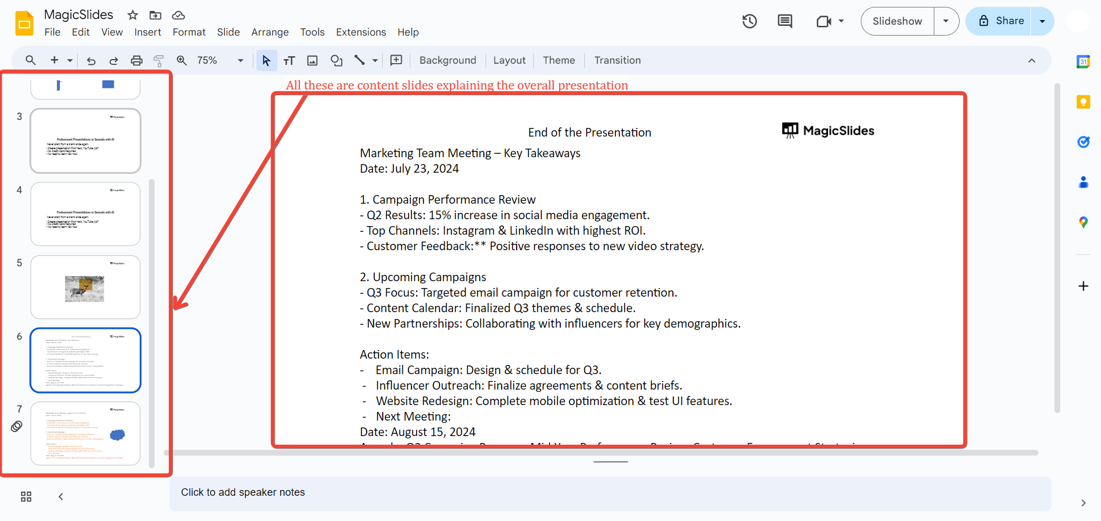Select slide 5 thumbnail with image
Screen dimensions: 1101x521
pyautogui.click(x=85, y=287)
